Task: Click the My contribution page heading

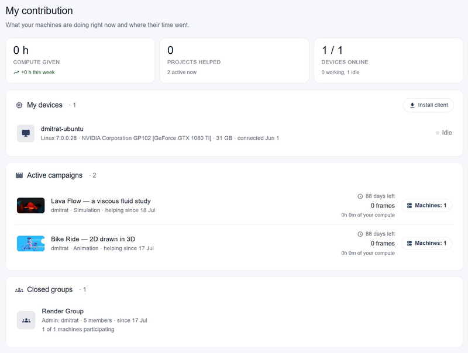Action: 39,11
